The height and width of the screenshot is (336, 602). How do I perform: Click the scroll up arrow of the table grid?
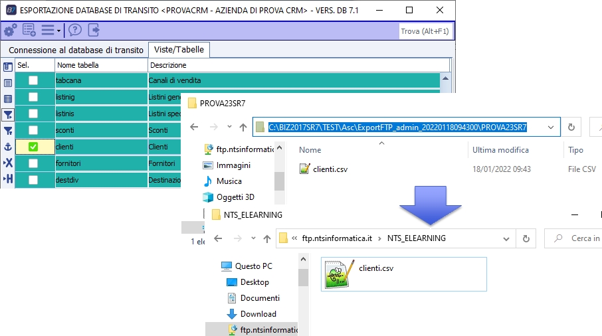(x=445, y=78)
